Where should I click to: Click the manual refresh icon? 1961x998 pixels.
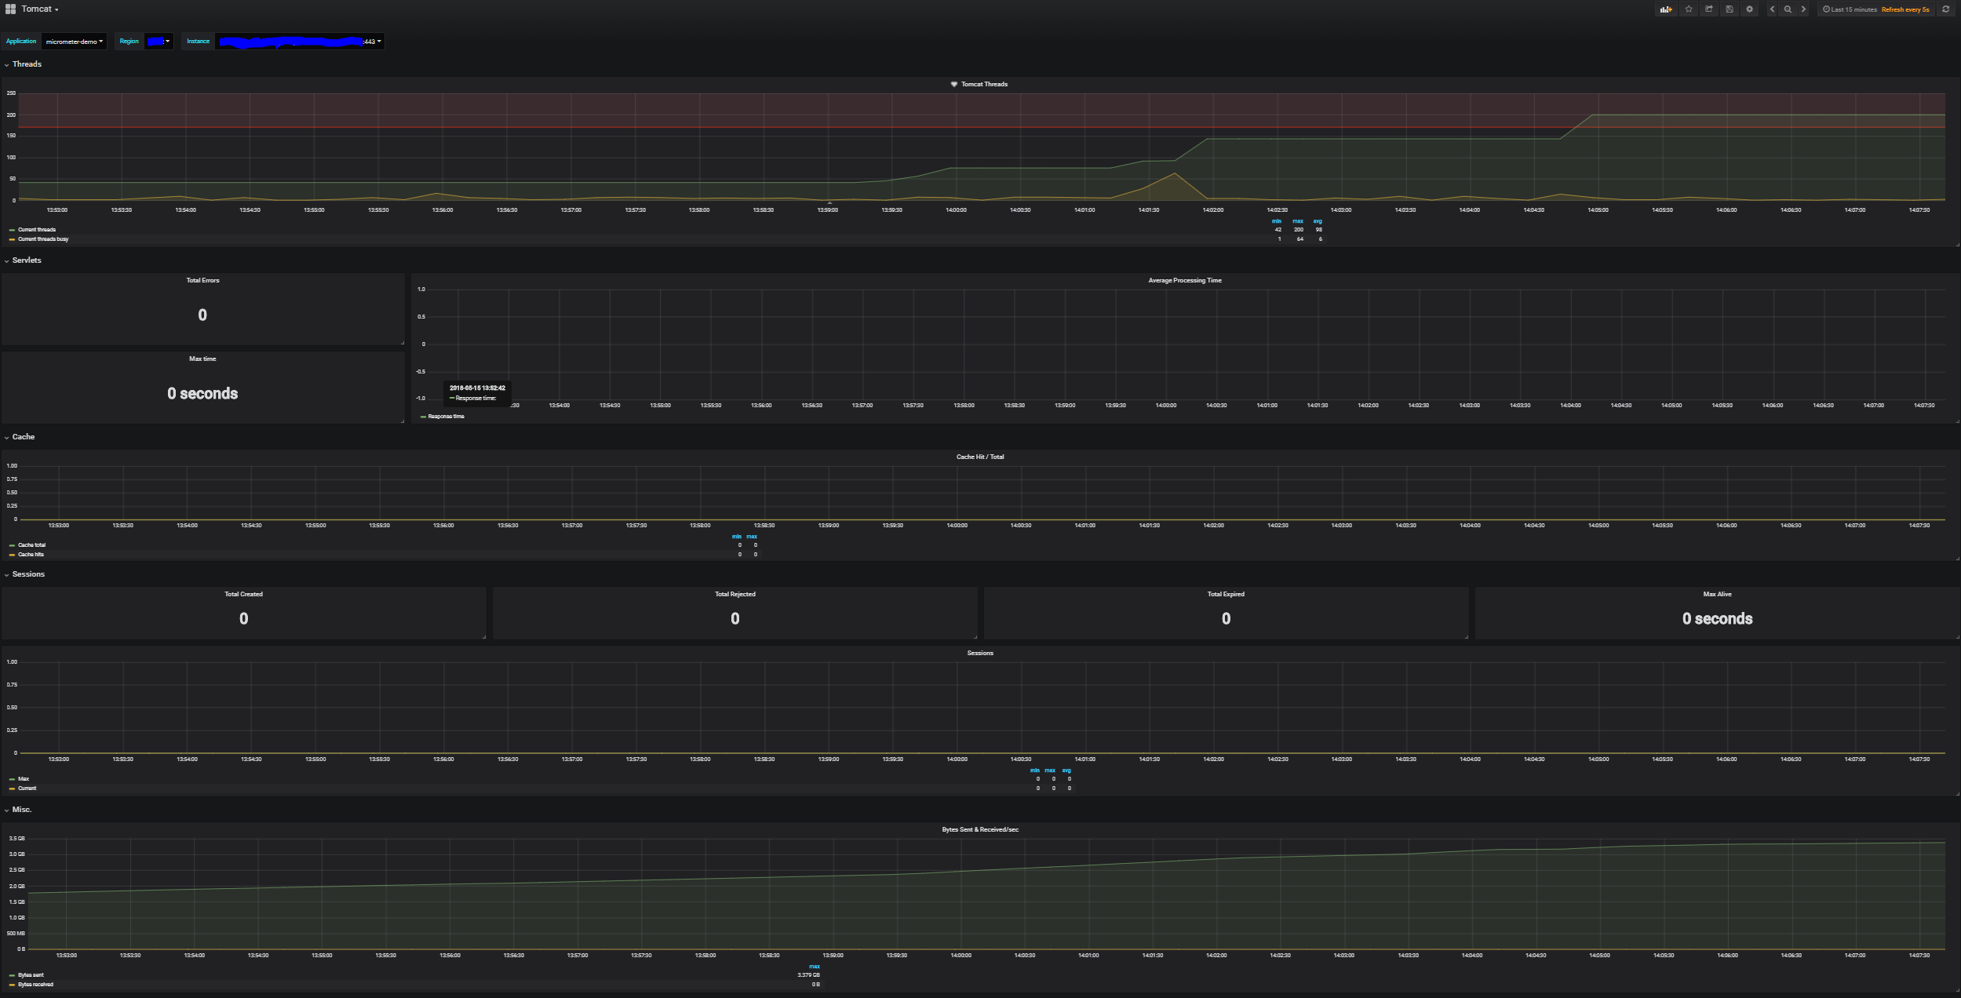(1945, 9)
